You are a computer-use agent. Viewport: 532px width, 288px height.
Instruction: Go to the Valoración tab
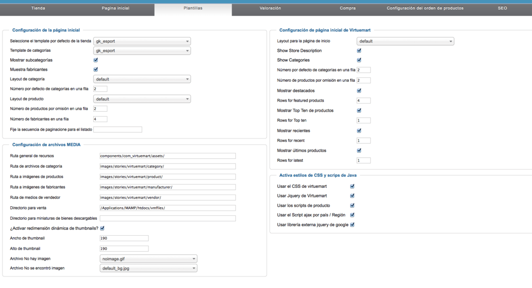(x=270, y=8)
